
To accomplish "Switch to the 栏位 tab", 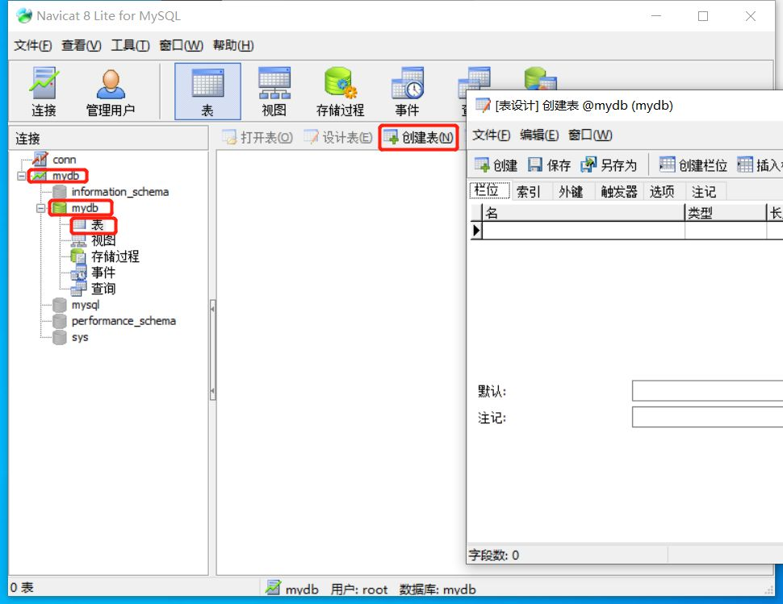I will [490, 191].
